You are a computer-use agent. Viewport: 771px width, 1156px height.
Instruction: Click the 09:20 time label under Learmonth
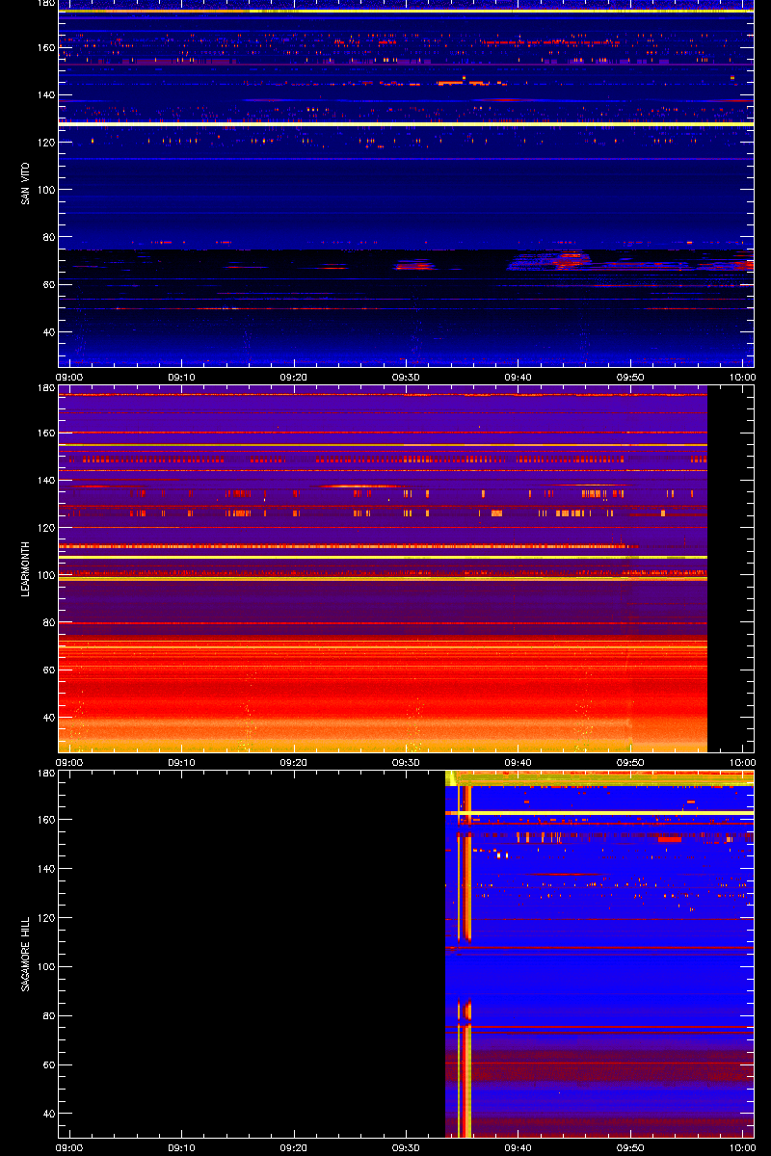(294, 762)
